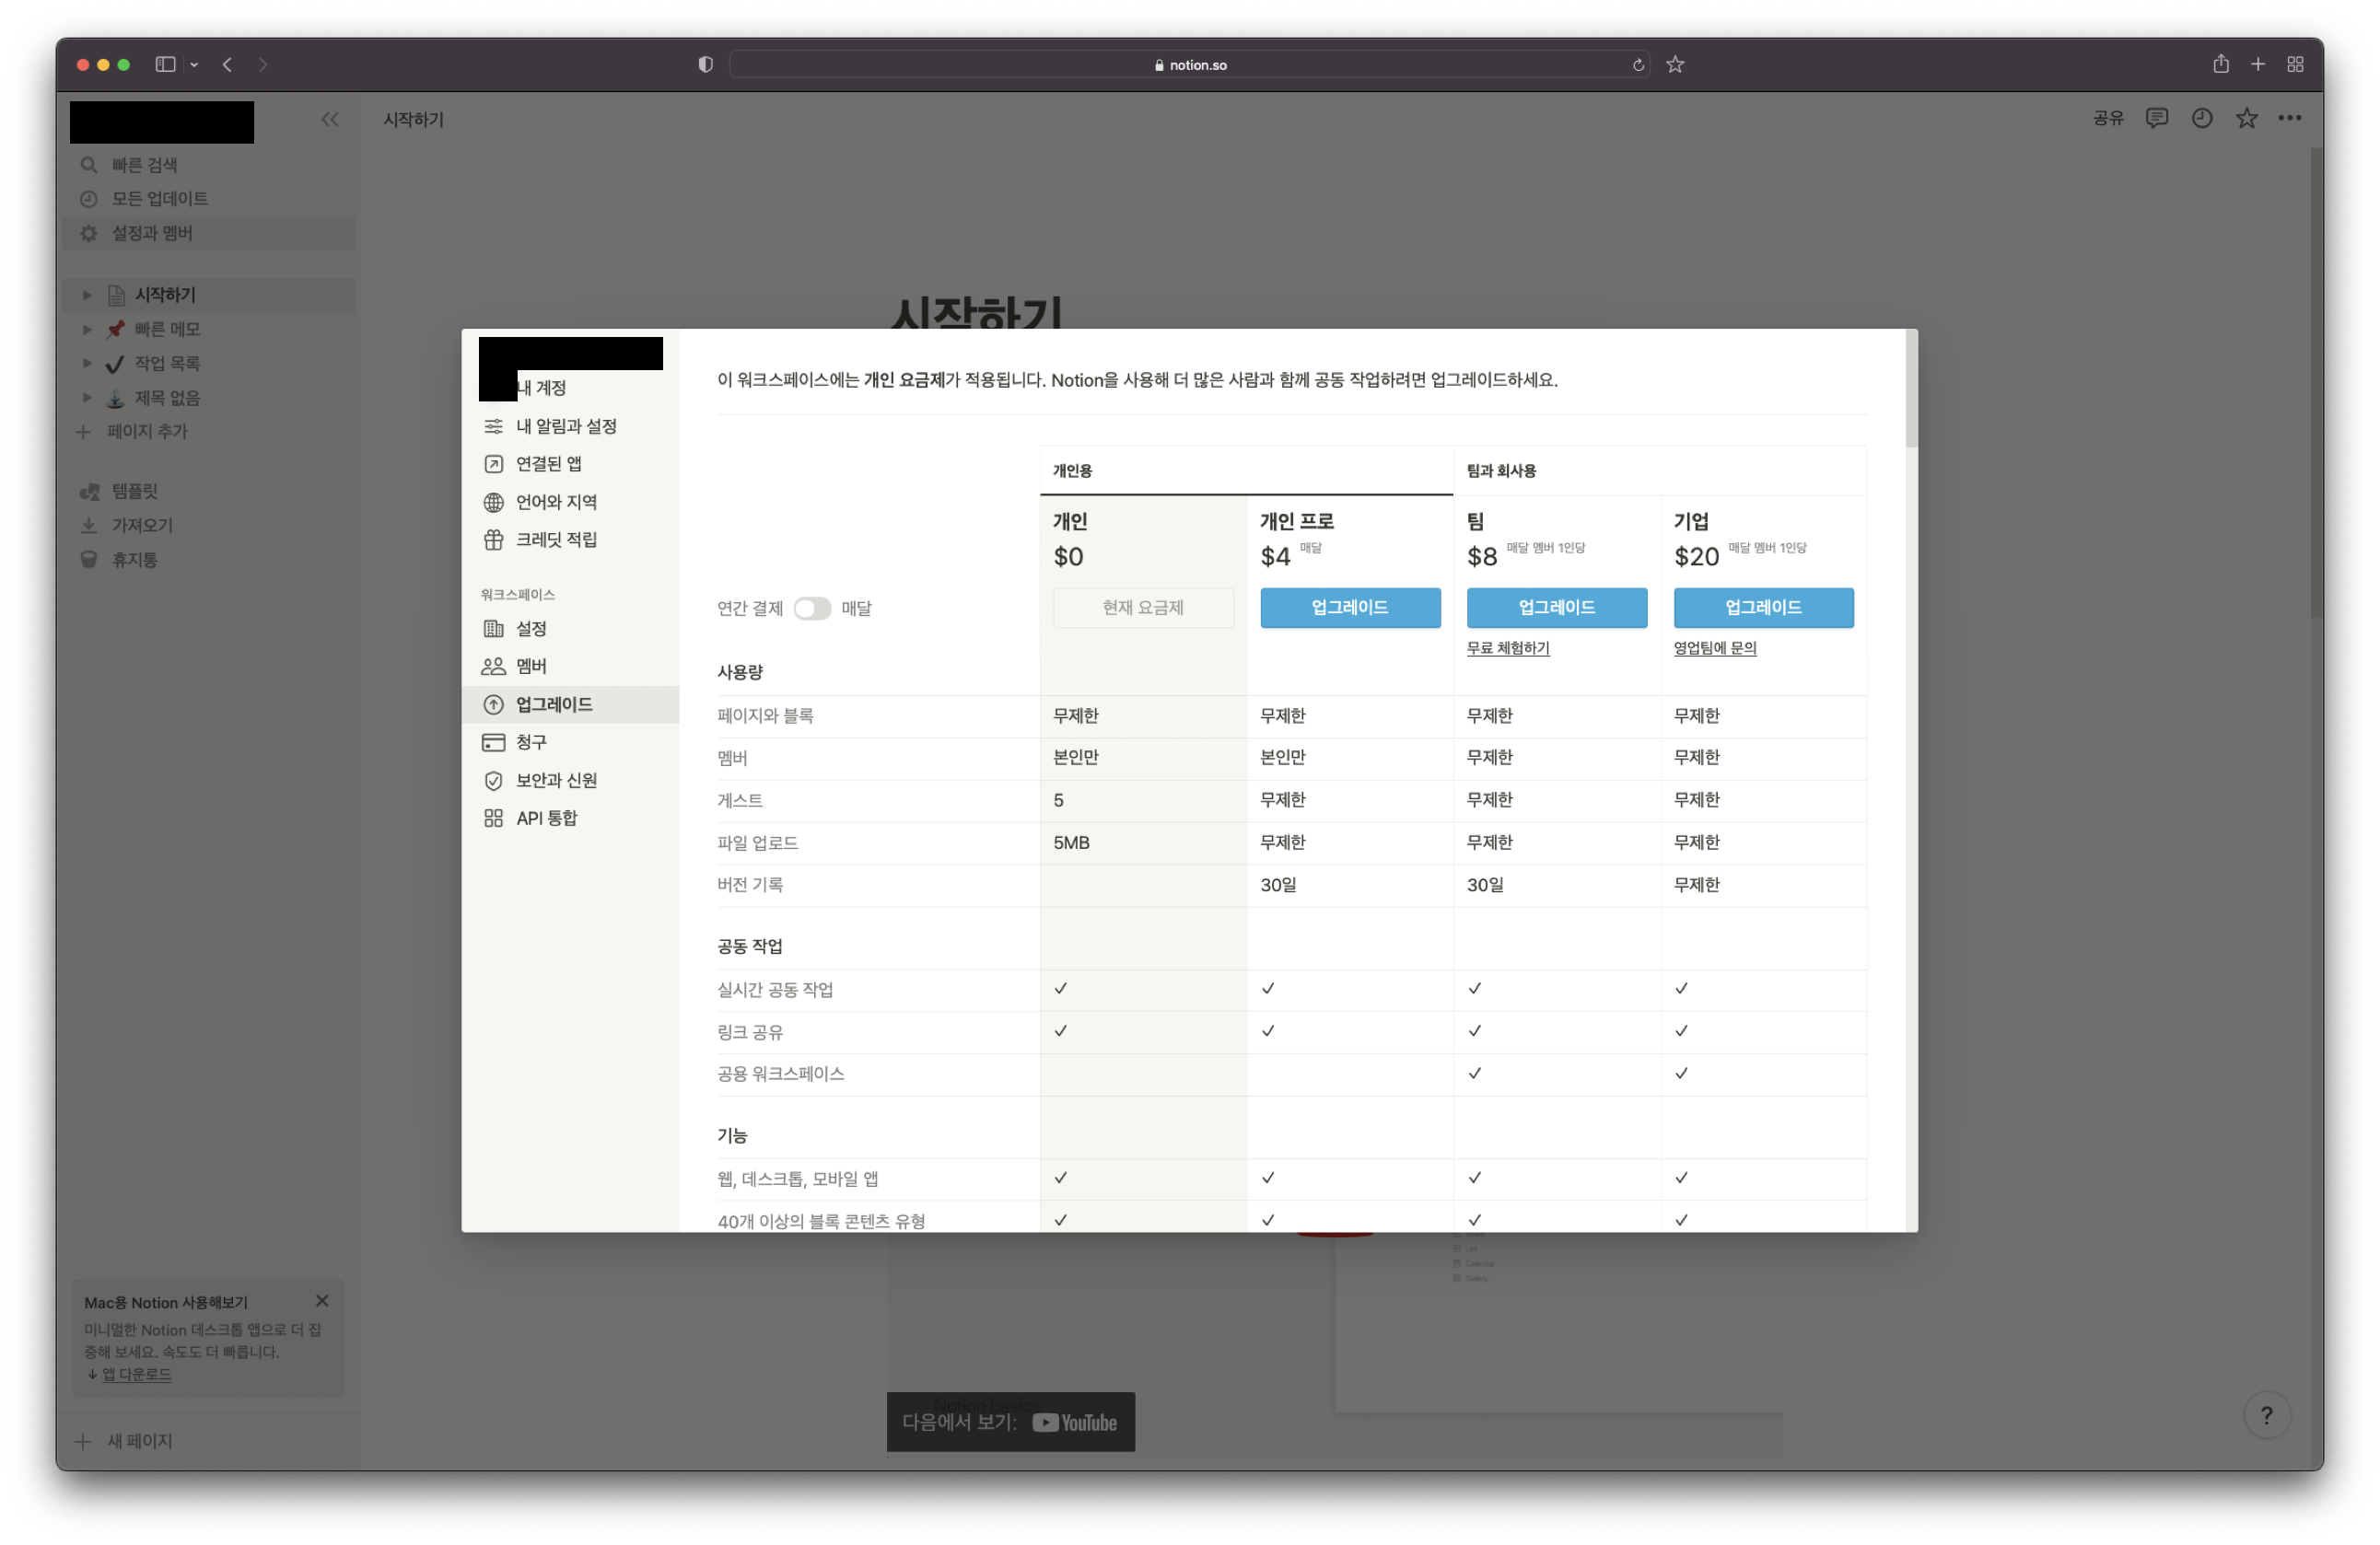The image size is (2380, 1545).
Task: Click the 다음에서 보기 YouTube button
Action: point(1010,1422)
